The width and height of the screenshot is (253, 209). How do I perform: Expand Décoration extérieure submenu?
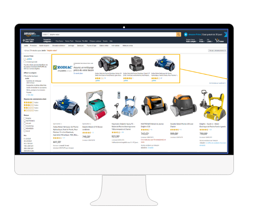click(x=59, y=46)
